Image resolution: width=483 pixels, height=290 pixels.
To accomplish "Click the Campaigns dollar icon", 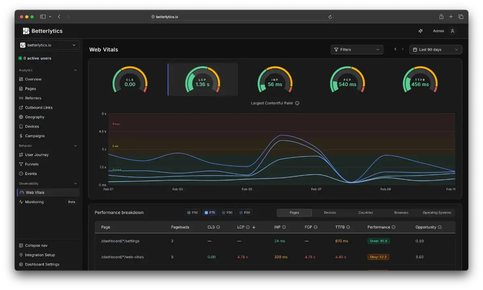I will tap(21, 136).
